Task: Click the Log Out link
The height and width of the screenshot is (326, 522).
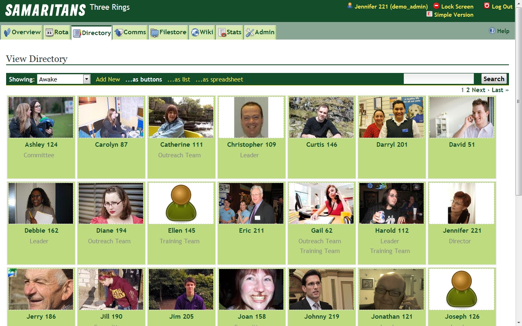Action: coord(502,7)
